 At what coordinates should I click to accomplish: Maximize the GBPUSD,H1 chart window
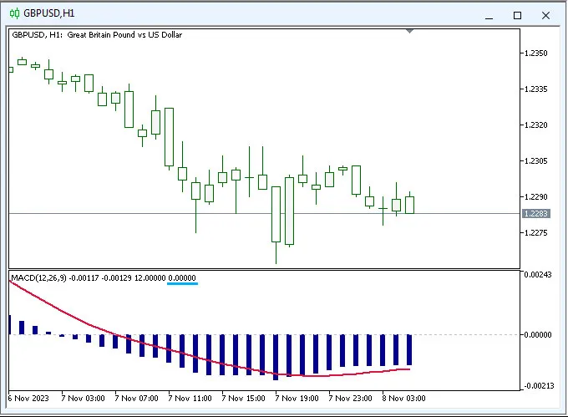pos(517,15)
